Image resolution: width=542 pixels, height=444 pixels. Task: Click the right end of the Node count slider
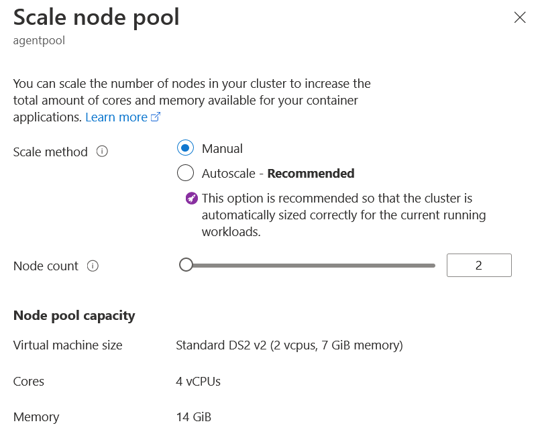pos(433,266)
